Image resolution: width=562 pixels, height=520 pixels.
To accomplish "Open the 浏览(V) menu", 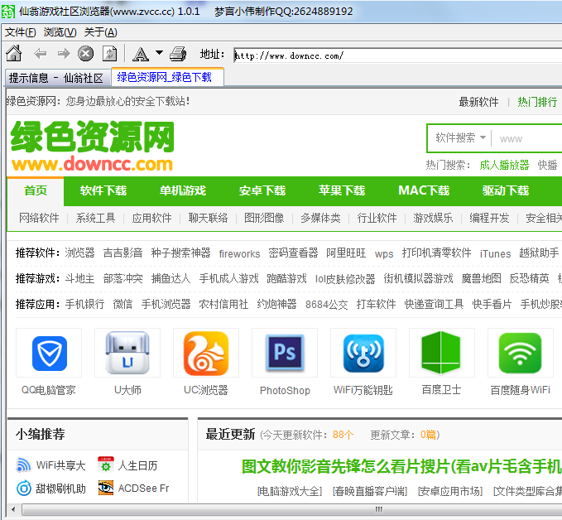I will pos(60,32).
